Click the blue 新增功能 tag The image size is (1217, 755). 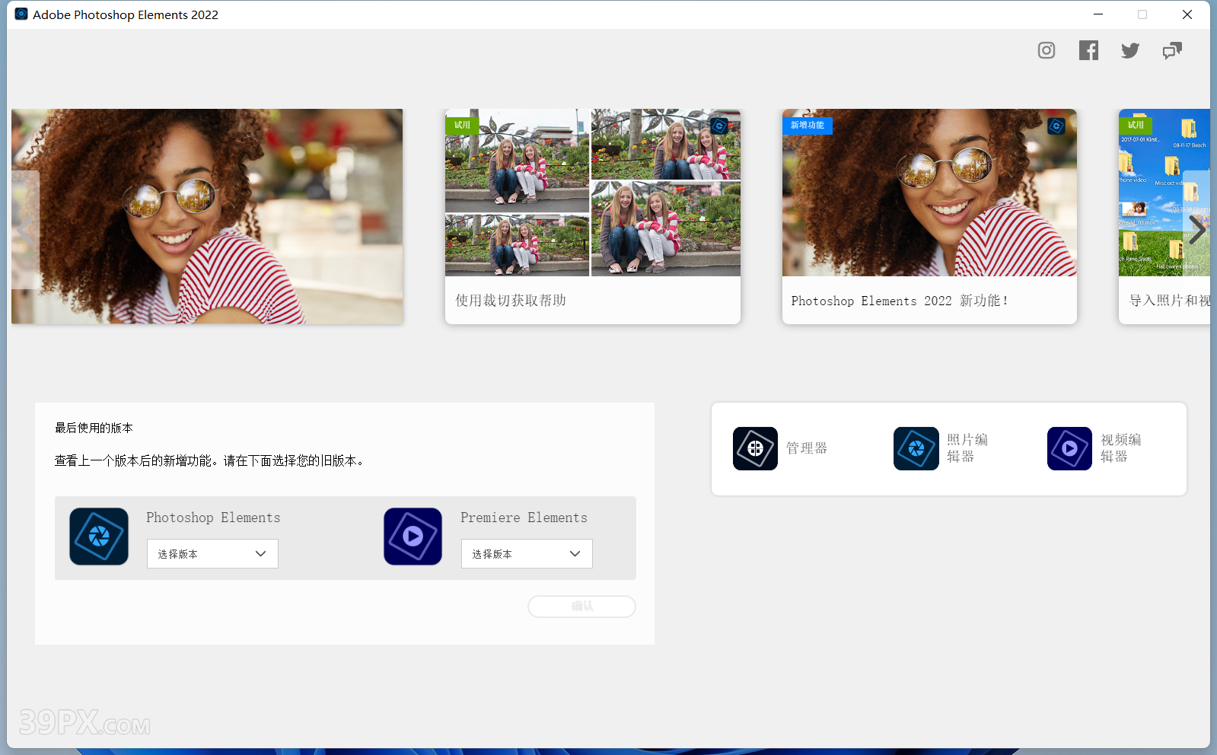(808, 125)
